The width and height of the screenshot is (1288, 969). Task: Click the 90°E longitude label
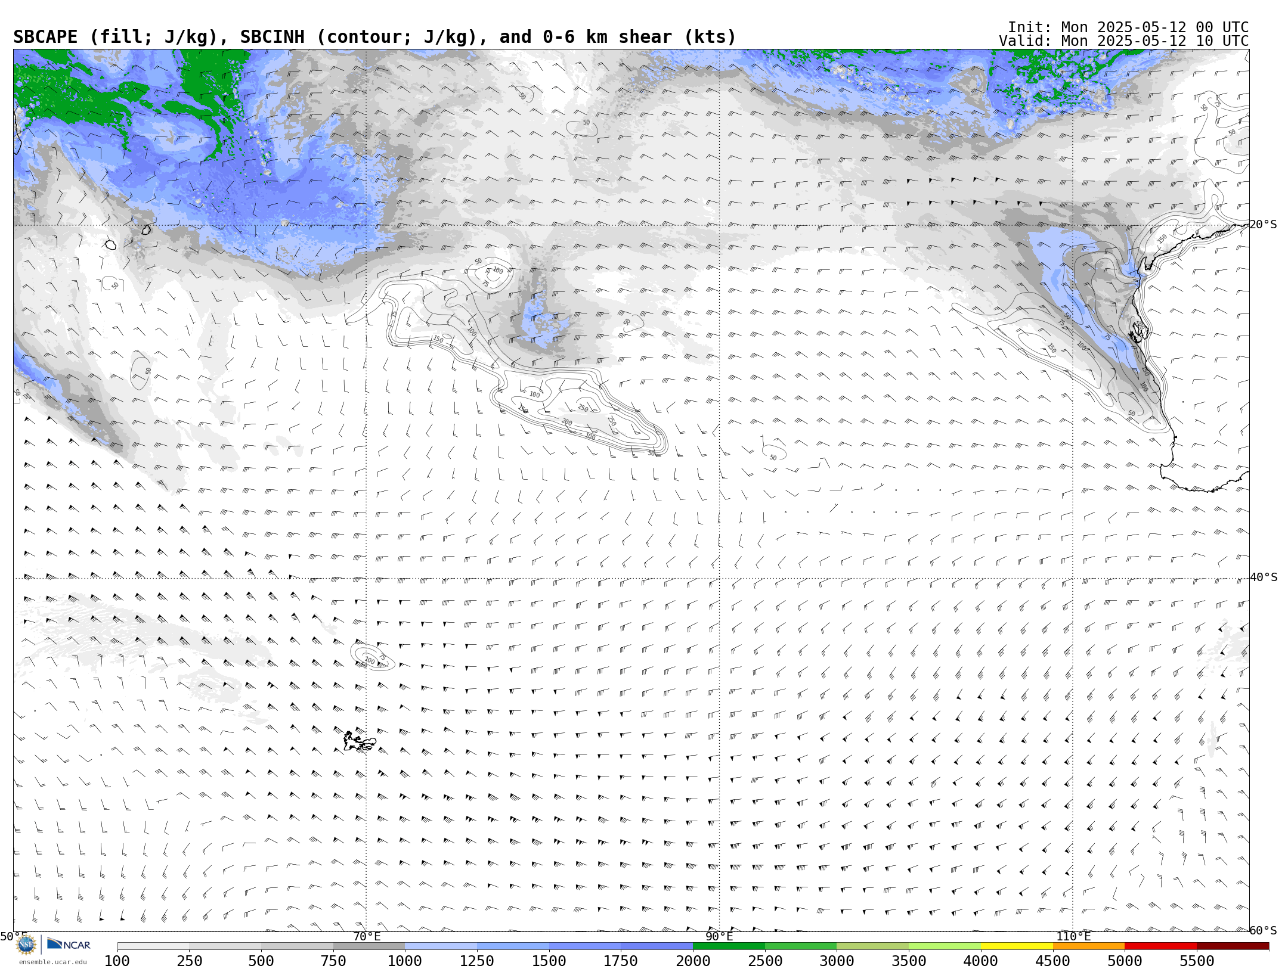[720, 936]
